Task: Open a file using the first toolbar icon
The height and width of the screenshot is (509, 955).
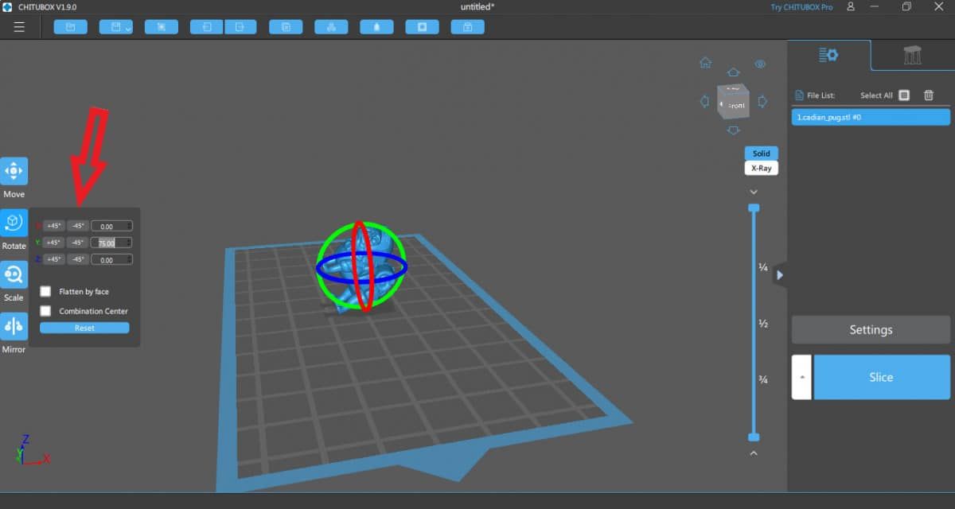Action: pos(70,26)
